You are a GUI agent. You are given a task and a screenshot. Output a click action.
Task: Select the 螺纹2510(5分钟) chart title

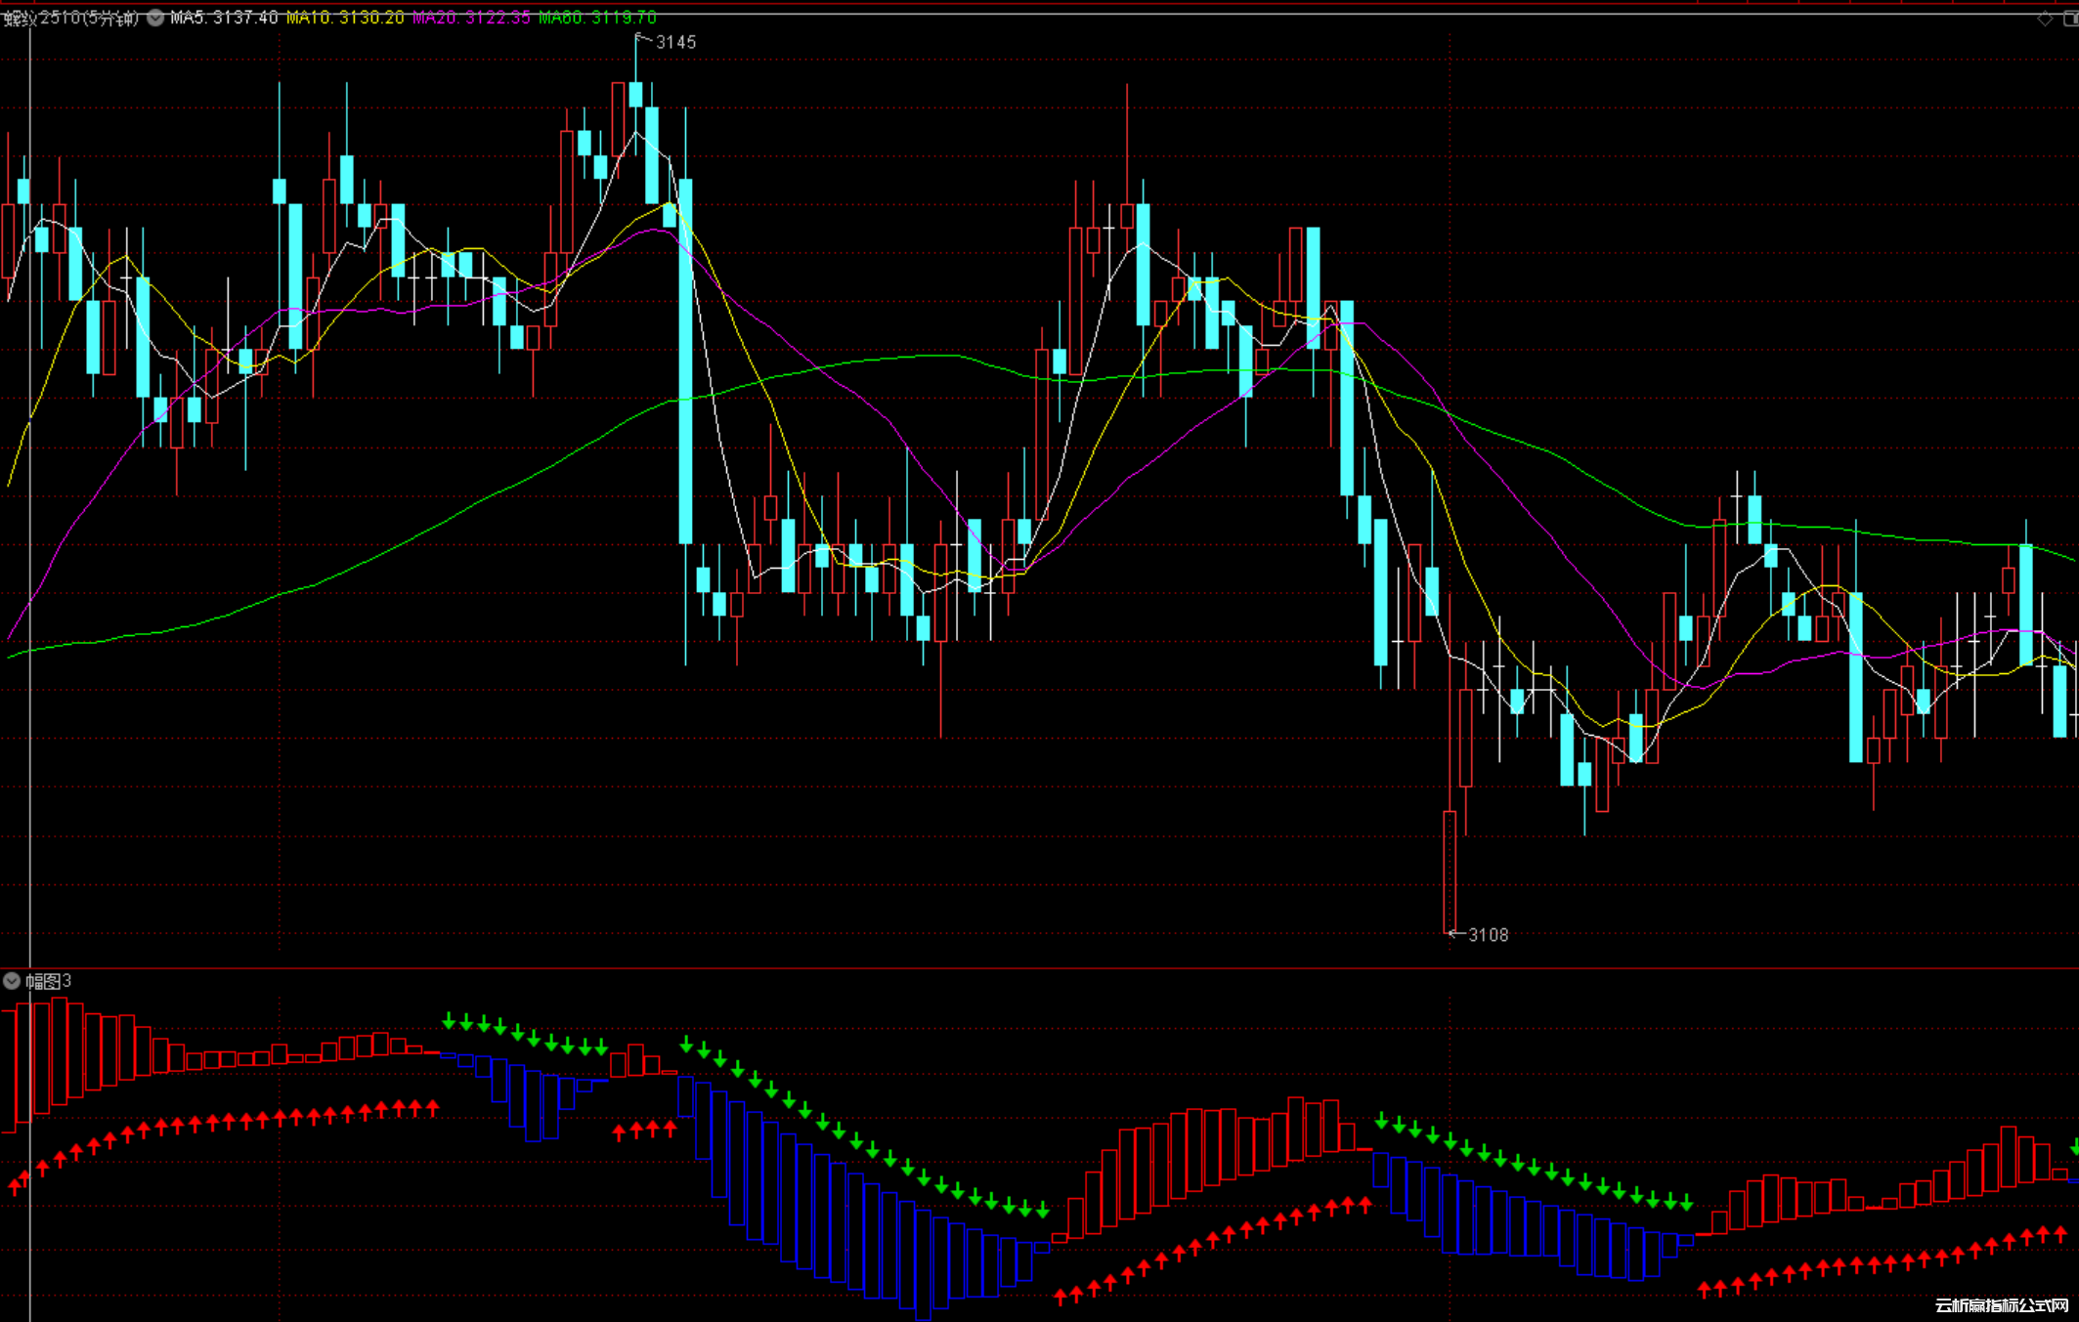point(71,18)
